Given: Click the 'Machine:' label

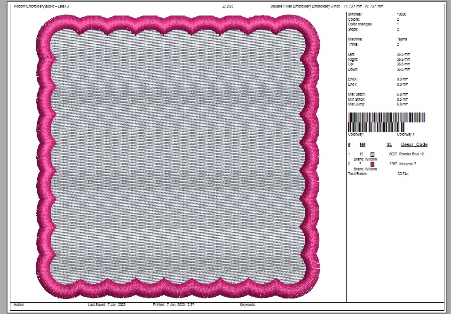Looking at the screenshot, I should tap(355, 39).
